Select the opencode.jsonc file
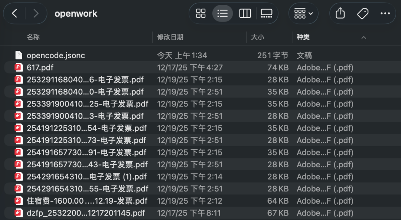401x220 pixels. (56, 56)
